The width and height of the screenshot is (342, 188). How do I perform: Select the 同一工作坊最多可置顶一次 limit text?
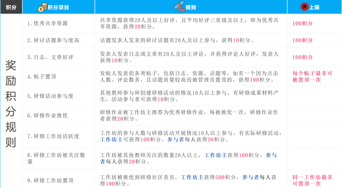click(312, 180)
